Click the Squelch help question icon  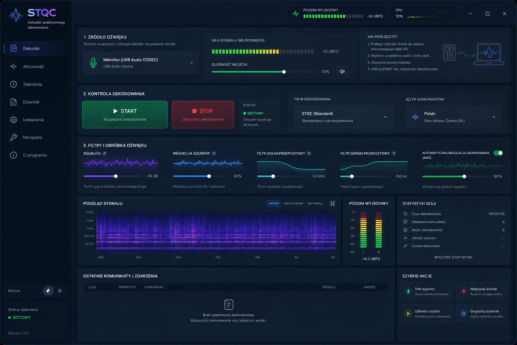click(x=104, y=153)
